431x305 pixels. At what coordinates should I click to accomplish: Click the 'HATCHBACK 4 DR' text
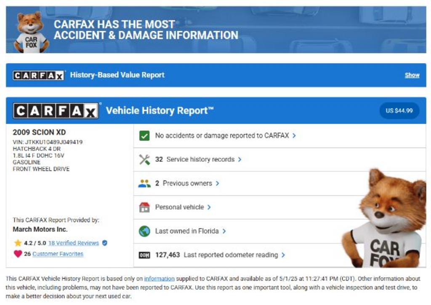click(x=37, y=149)
